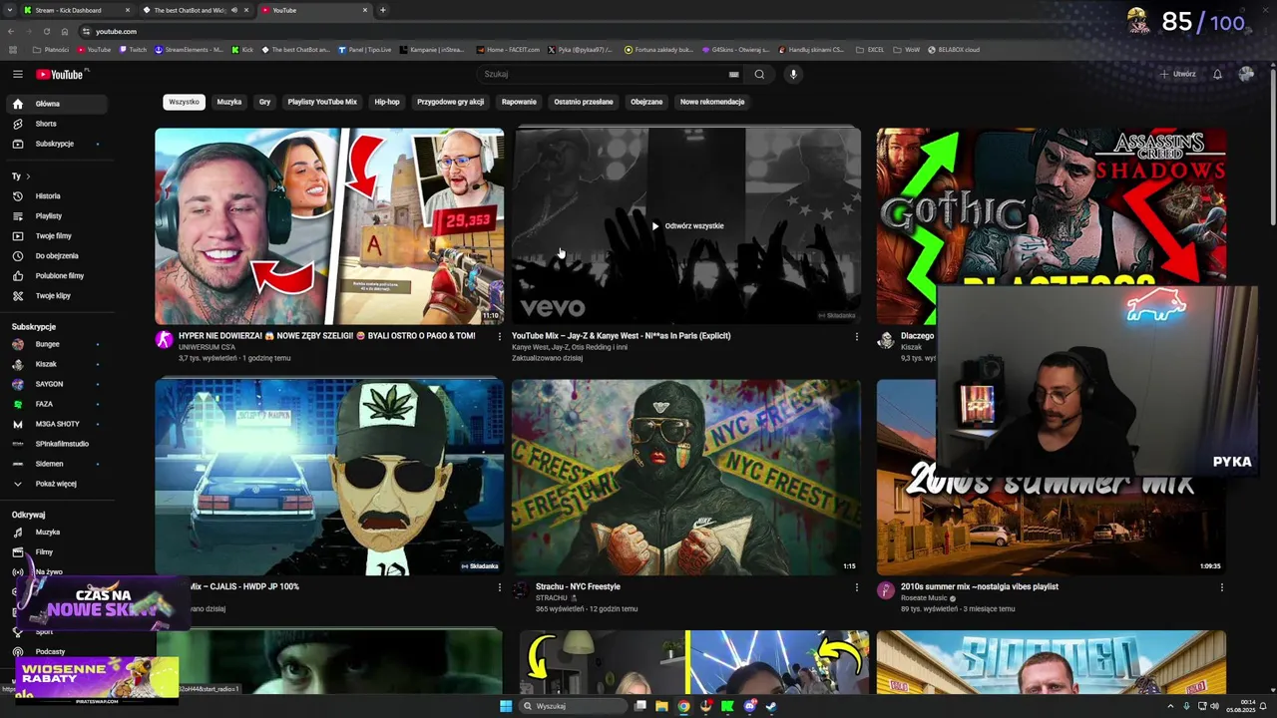This screenshot has width=1277, height=718.
Task: Click the Windows Start button
Action: pos(506,706)
